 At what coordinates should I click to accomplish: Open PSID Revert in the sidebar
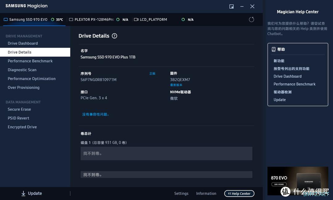(x=18, y=118)
